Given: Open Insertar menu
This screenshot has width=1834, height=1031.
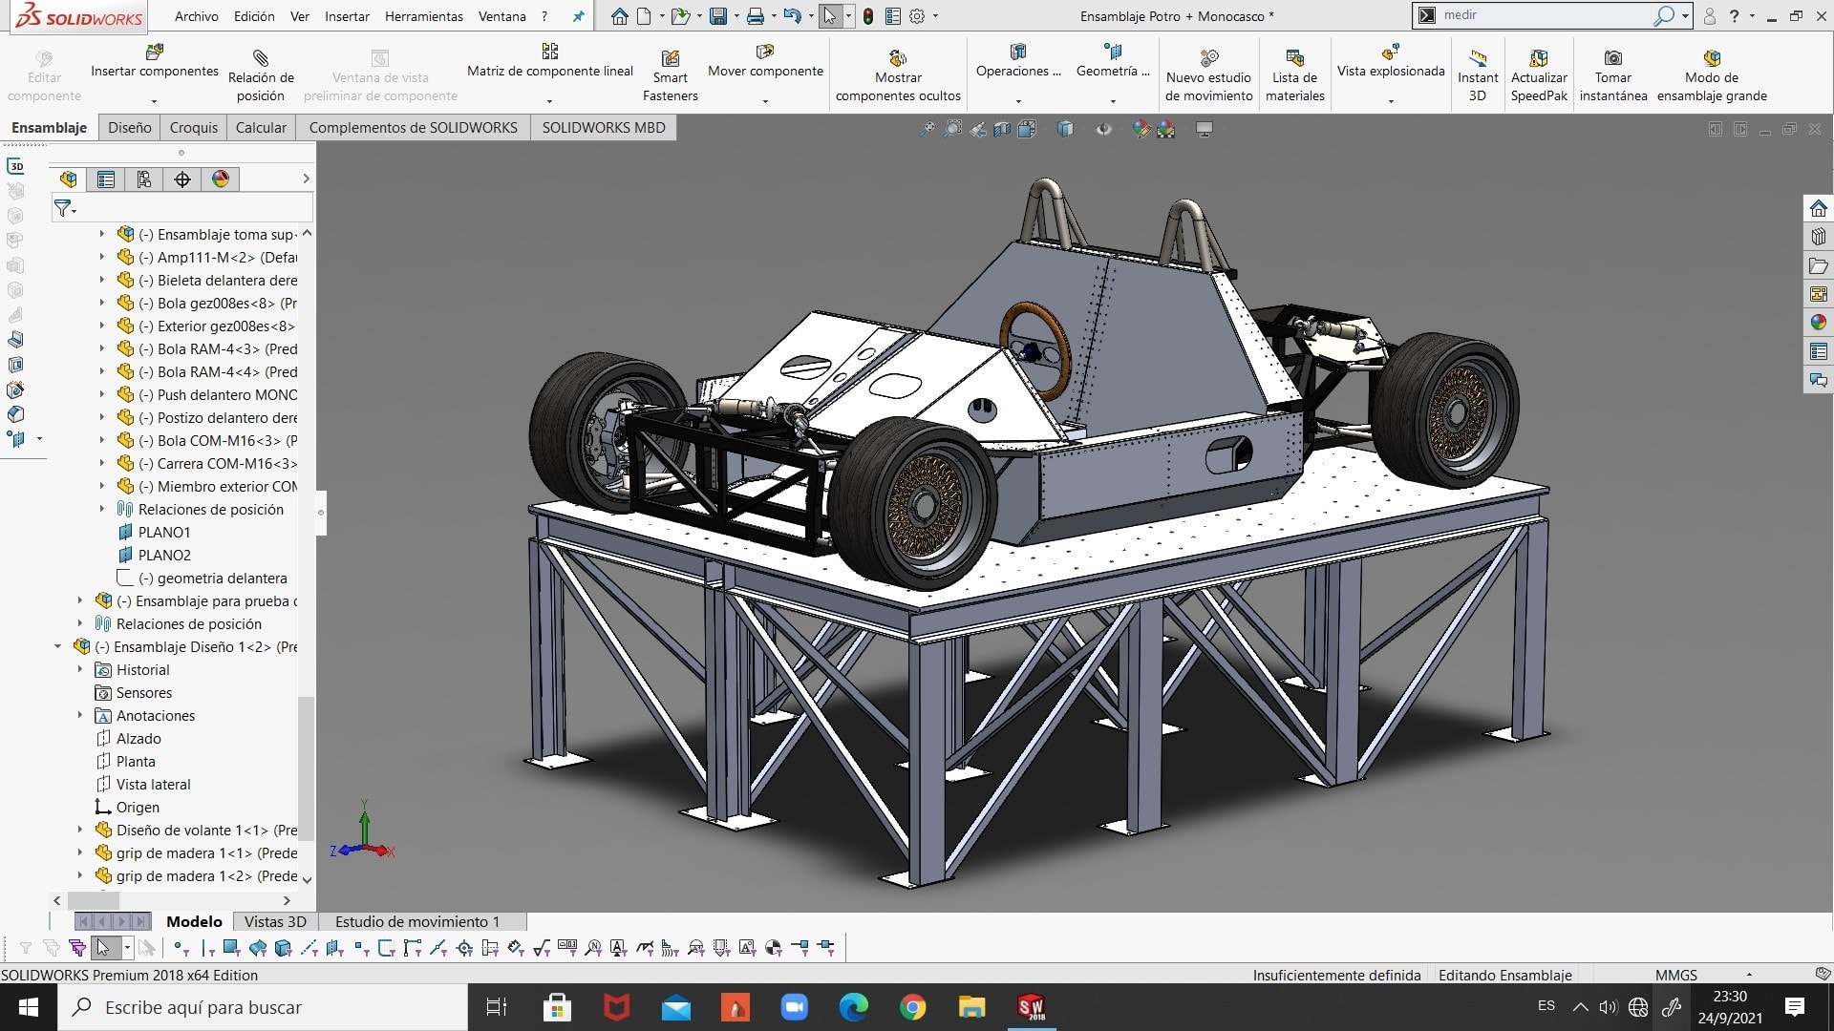Looking at the screenshot, I should 347,16.
